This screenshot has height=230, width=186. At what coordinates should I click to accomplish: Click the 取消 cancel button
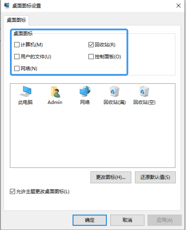point(127,220)
